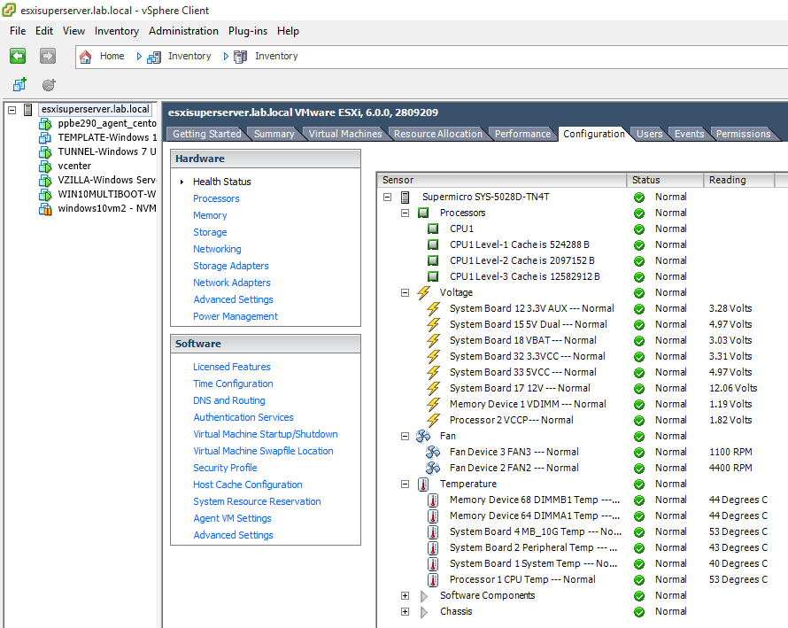
Task: Click the Inventory breadcrumb icon after Home
Action: click(154, 57)
